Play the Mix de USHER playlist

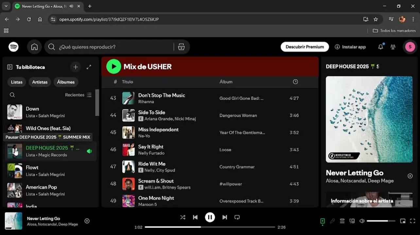pos(114,67)
